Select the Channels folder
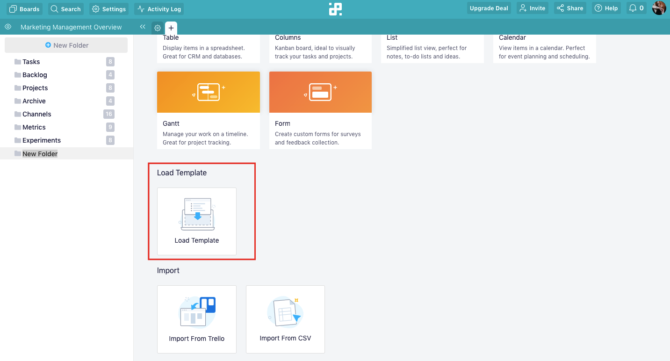Viewport: 670px width, 361px height. 66,114
